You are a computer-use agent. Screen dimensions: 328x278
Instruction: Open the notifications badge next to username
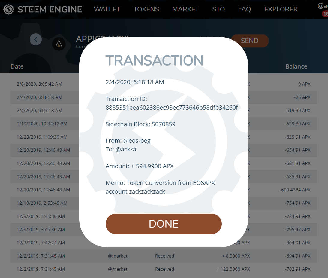click(325, 14)
